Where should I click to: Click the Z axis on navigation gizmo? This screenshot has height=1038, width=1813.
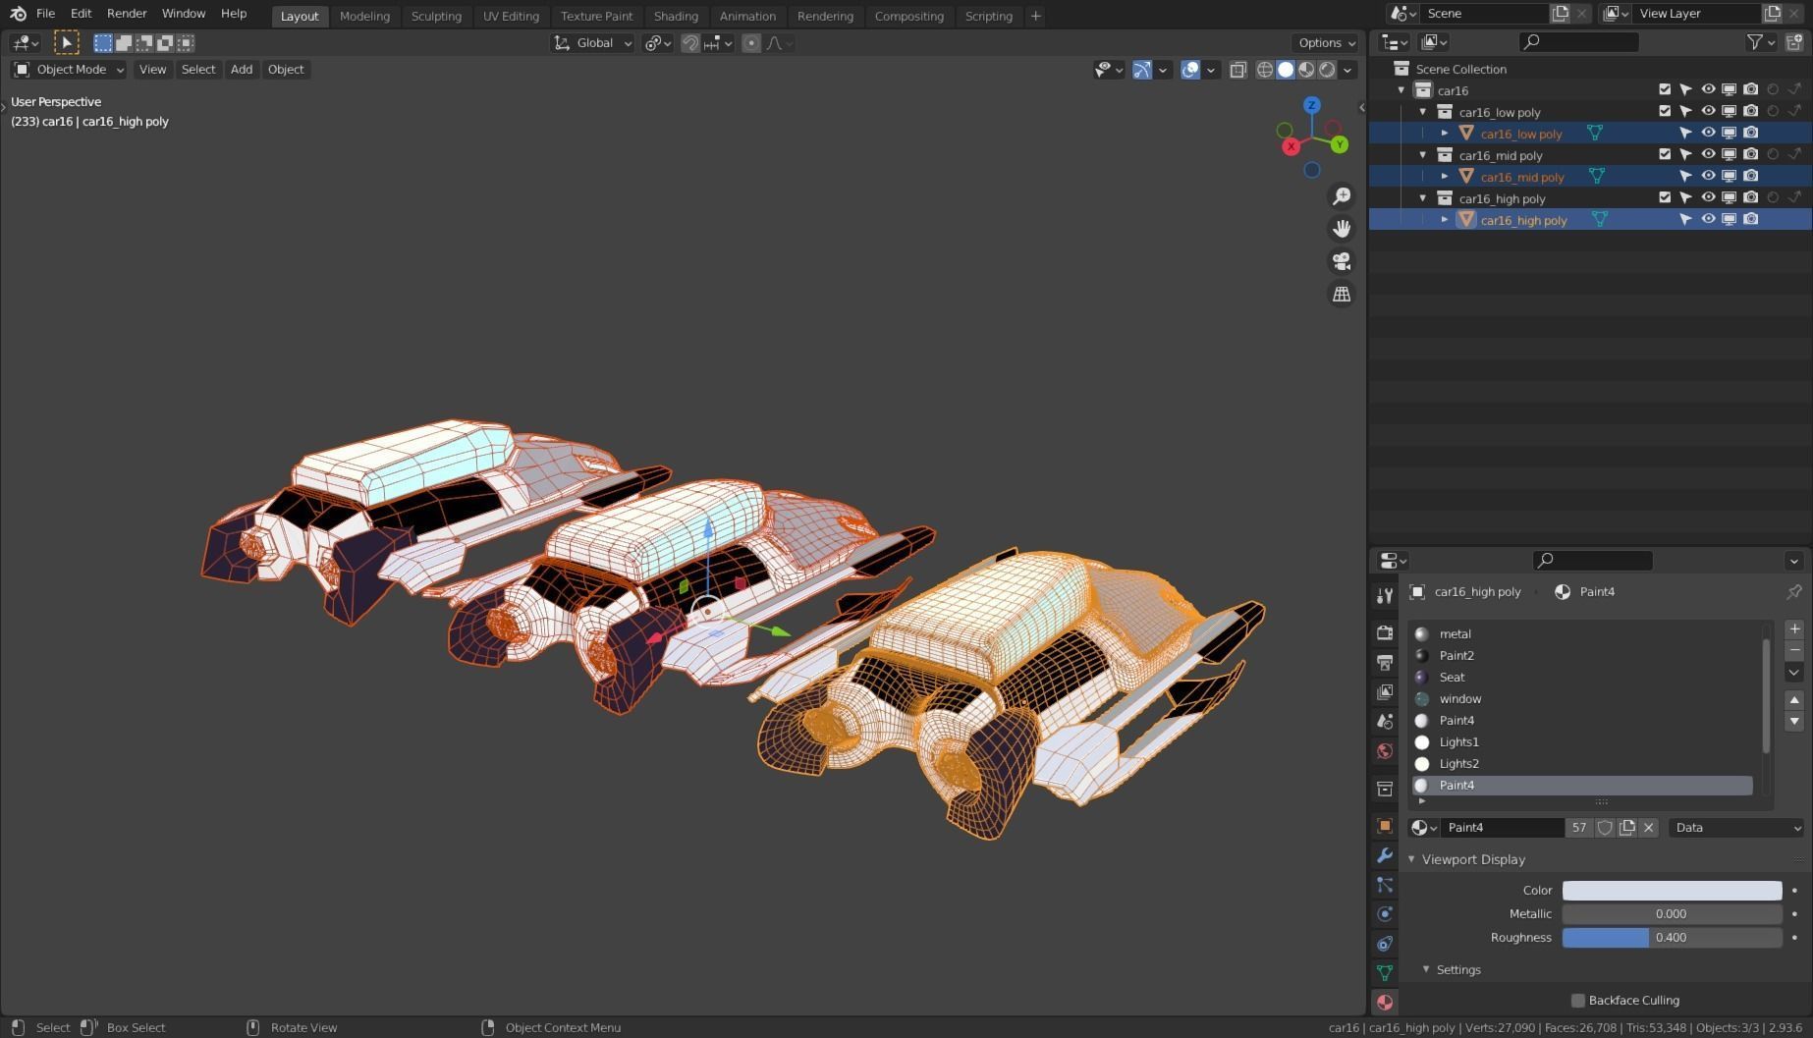[x=1312, y=105]
